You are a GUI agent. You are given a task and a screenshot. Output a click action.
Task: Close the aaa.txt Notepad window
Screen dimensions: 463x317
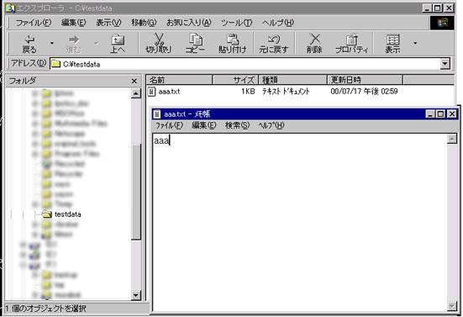click(452, 114)
